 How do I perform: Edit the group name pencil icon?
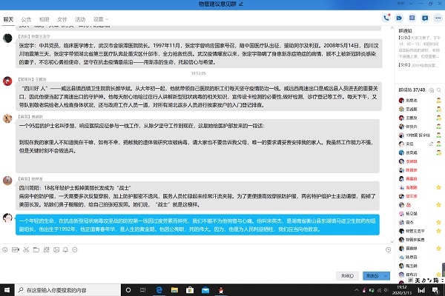pos(241,4)
